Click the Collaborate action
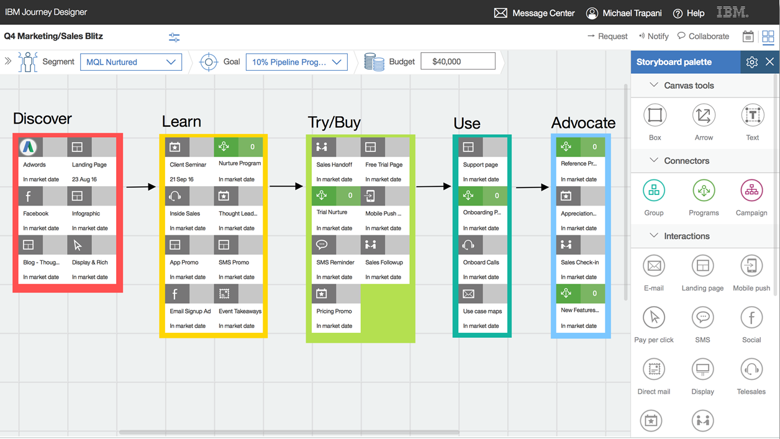Image resolution: width=780 pixels, height=439 pixels. (704, 36)
